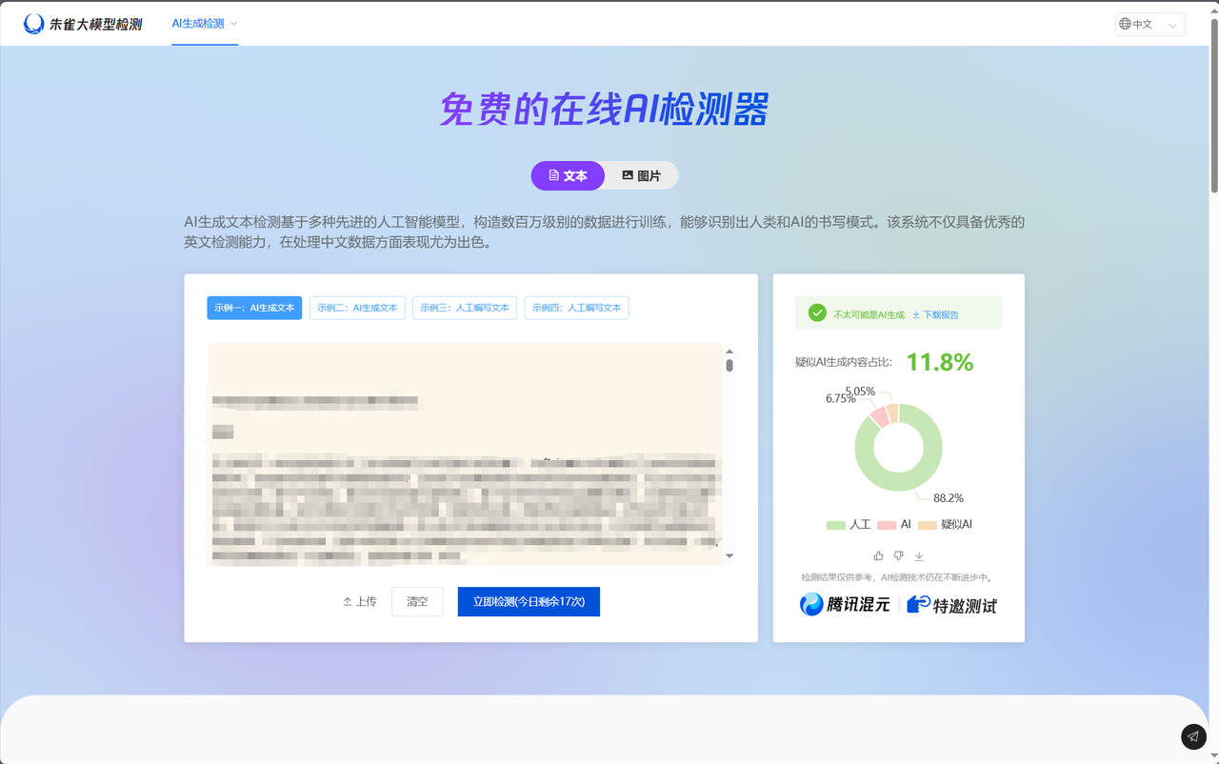This screenshot has width=1219, height=764.
Task: Click the 免费的在线AI检测器 heading
Action: 604,110
